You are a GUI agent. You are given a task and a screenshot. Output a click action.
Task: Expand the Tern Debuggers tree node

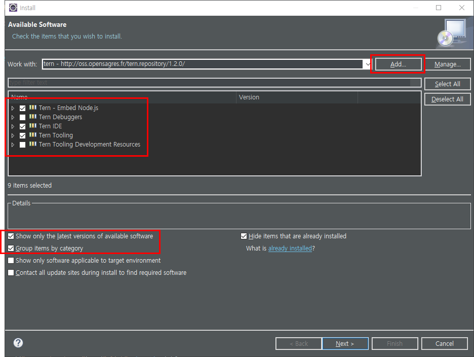[x=13, y=117]
